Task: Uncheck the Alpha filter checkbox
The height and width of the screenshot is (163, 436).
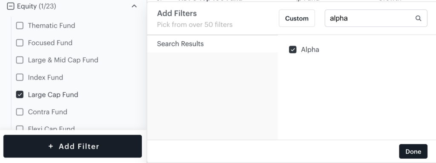Action: click(x=293, y=49)
